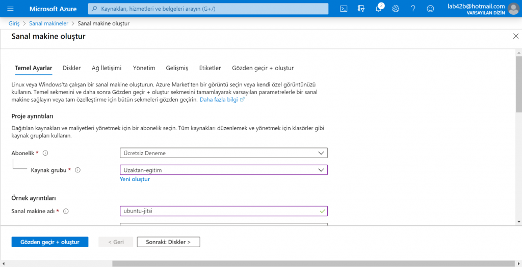Viewport: 522px width, 267px height.
Task: Select the Temel Ayarlar tab
Action: 33,68
